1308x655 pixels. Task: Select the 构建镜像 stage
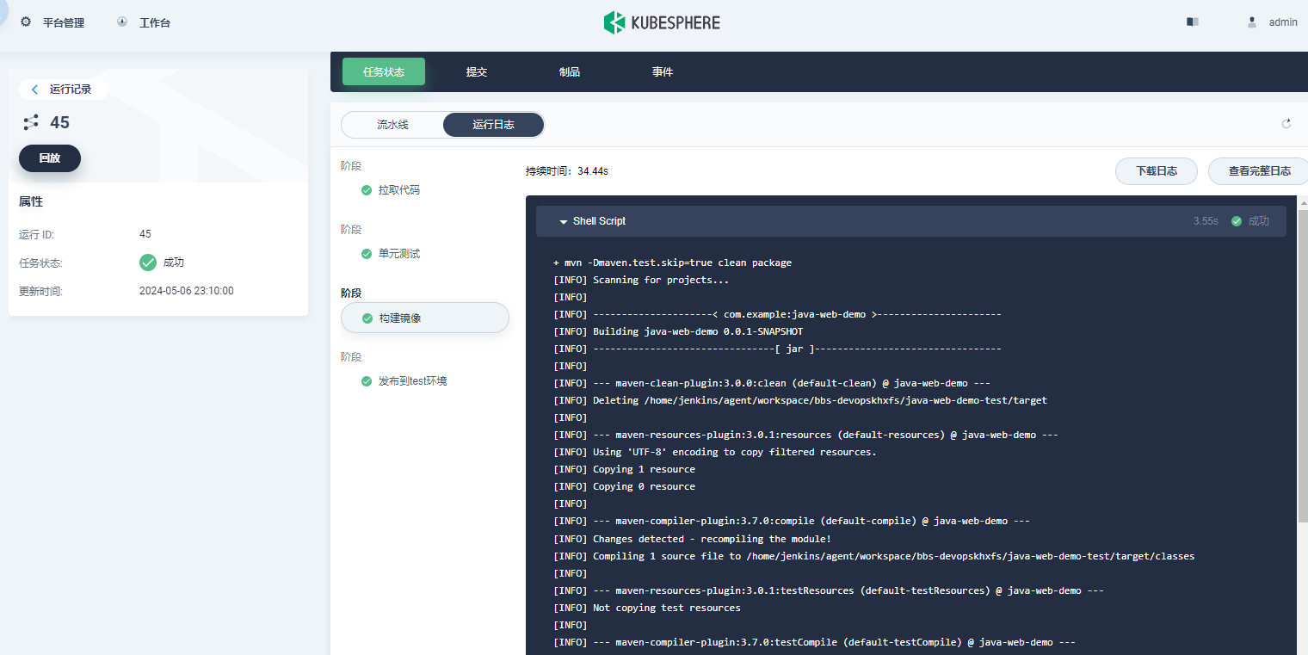point(425,318)
